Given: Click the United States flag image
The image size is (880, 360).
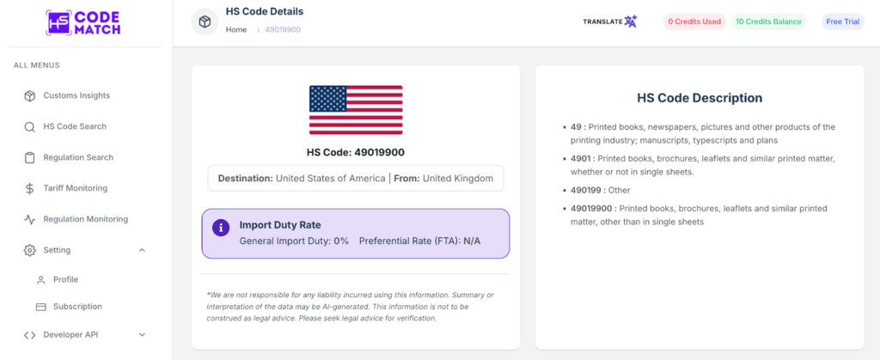Looking at the screenshot, I should [x=356, y=110].
